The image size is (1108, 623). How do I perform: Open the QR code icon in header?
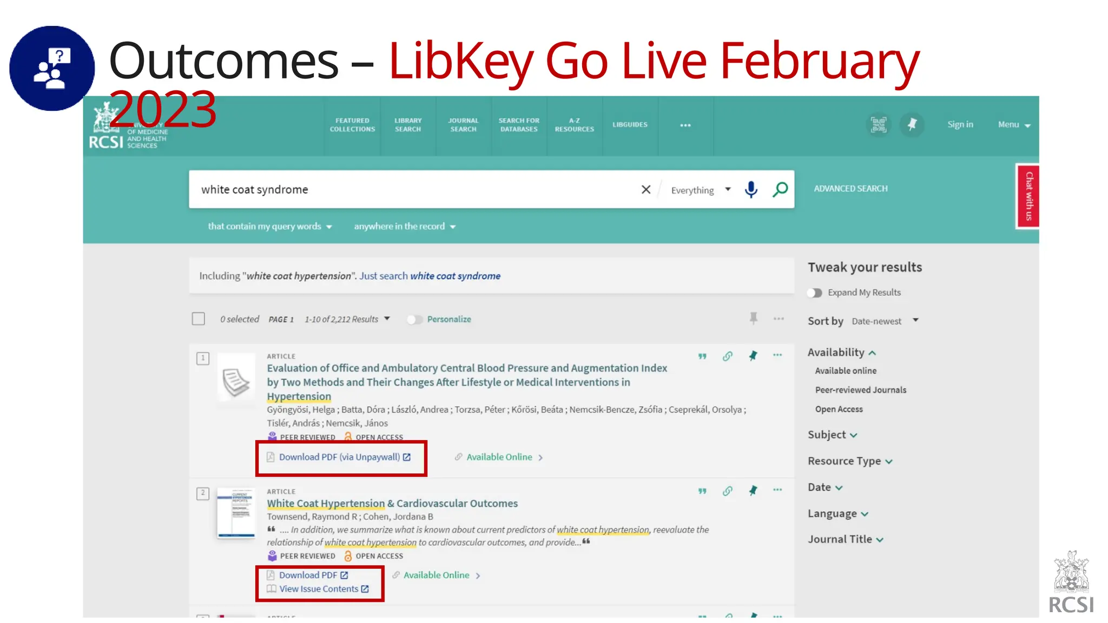(879, 125)
